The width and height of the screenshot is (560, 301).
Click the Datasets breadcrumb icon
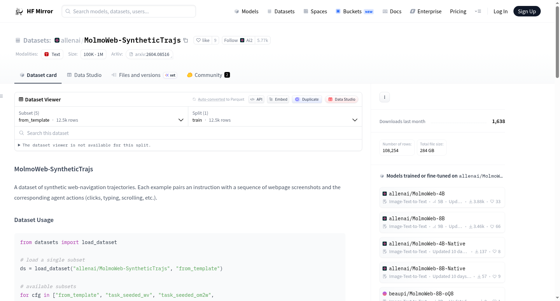coord(18,40)
